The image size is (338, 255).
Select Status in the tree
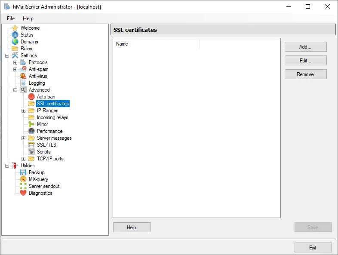27,35
